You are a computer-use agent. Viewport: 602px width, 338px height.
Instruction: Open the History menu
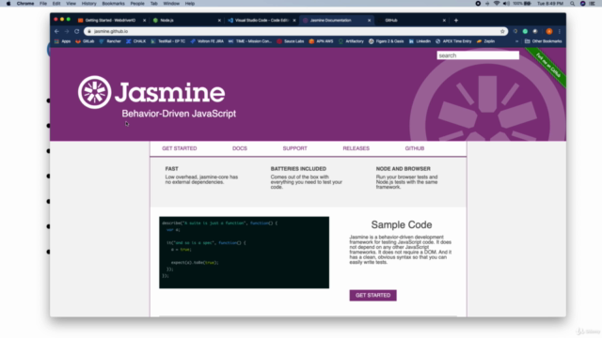point(88,4)
